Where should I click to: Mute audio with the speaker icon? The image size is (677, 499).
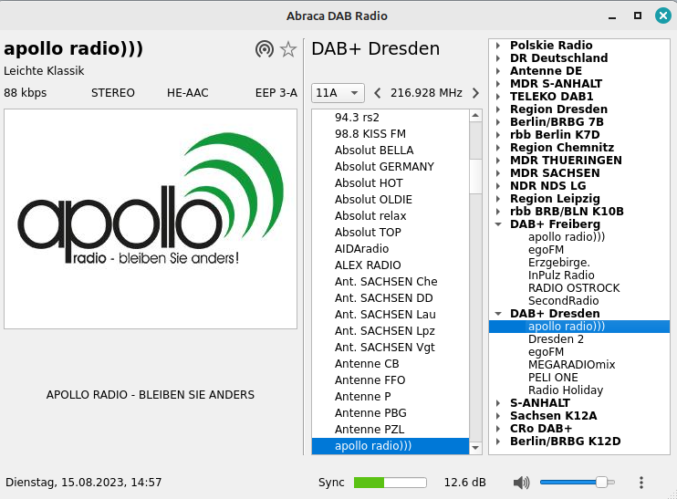[x=521, y=483]
